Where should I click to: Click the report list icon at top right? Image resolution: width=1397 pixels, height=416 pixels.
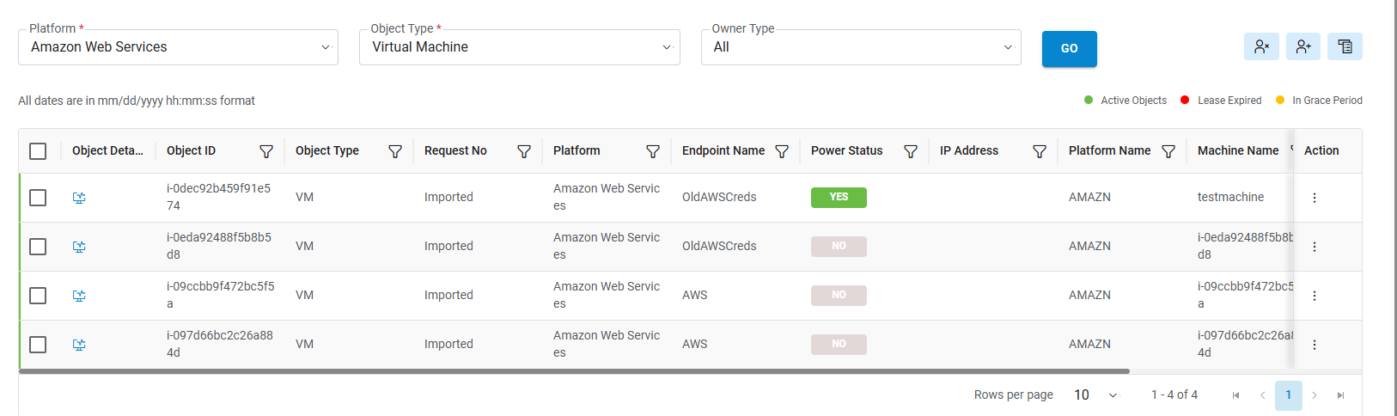click(x=1345, y=46)
